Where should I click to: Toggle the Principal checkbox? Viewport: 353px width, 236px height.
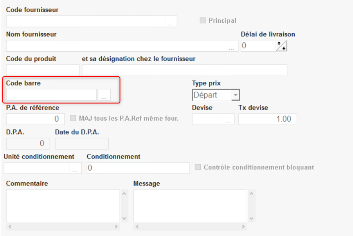pos(203,20)
